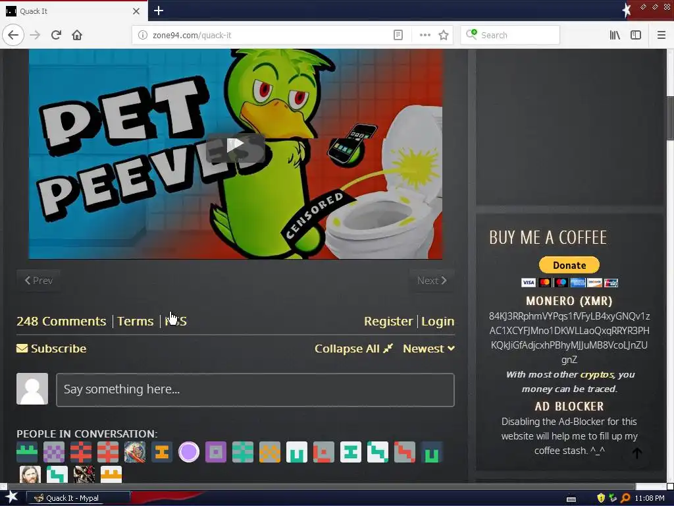
Task: Toggle reader view icon
Action: click(398, 35)
